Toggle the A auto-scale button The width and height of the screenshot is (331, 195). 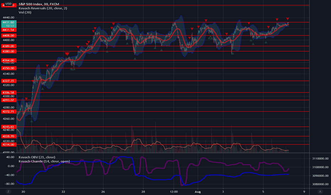(x=320, y=191)
